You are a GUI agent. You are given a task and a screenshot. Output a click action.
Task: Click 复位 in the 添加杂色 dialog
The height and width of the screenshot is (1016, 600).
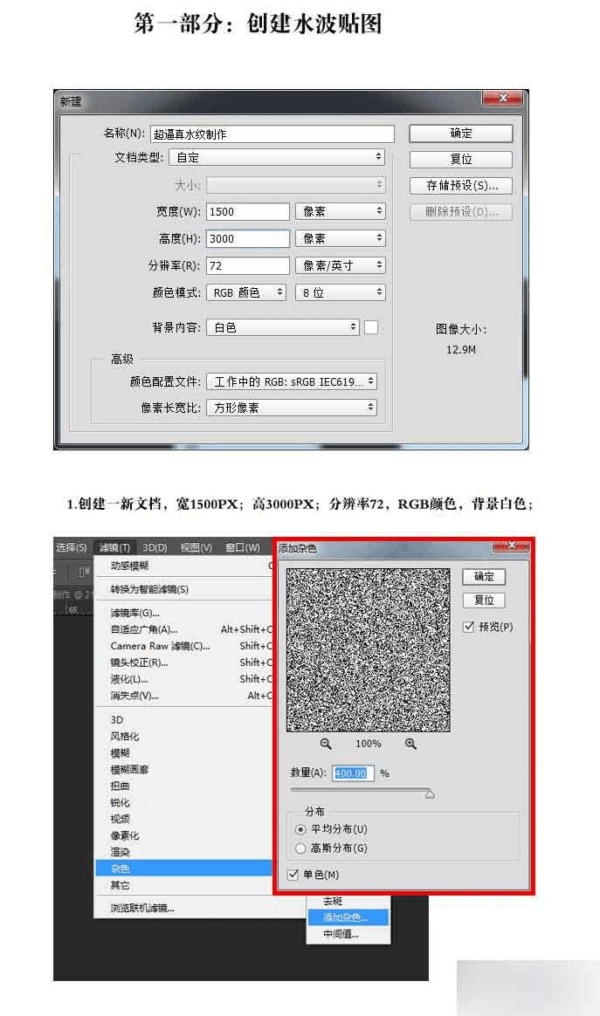coord(484,600)
